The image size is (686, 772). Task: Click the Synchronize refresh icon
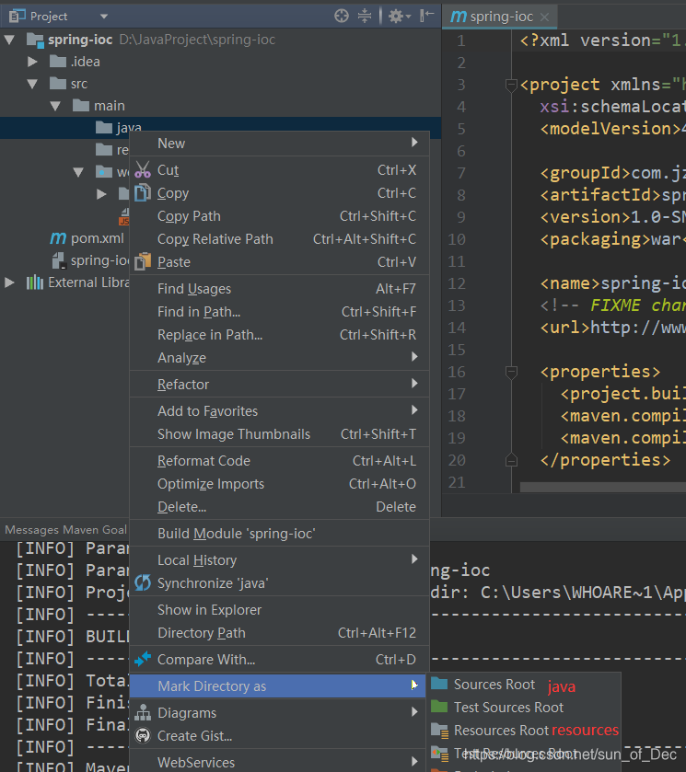[143, 583]
